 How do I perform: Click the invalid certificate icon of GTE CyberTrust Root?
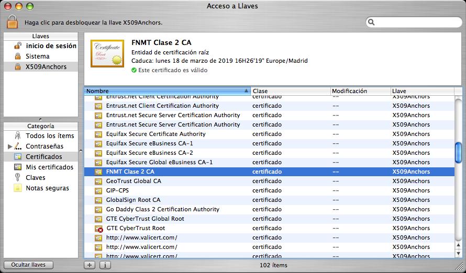click(98, 229)
